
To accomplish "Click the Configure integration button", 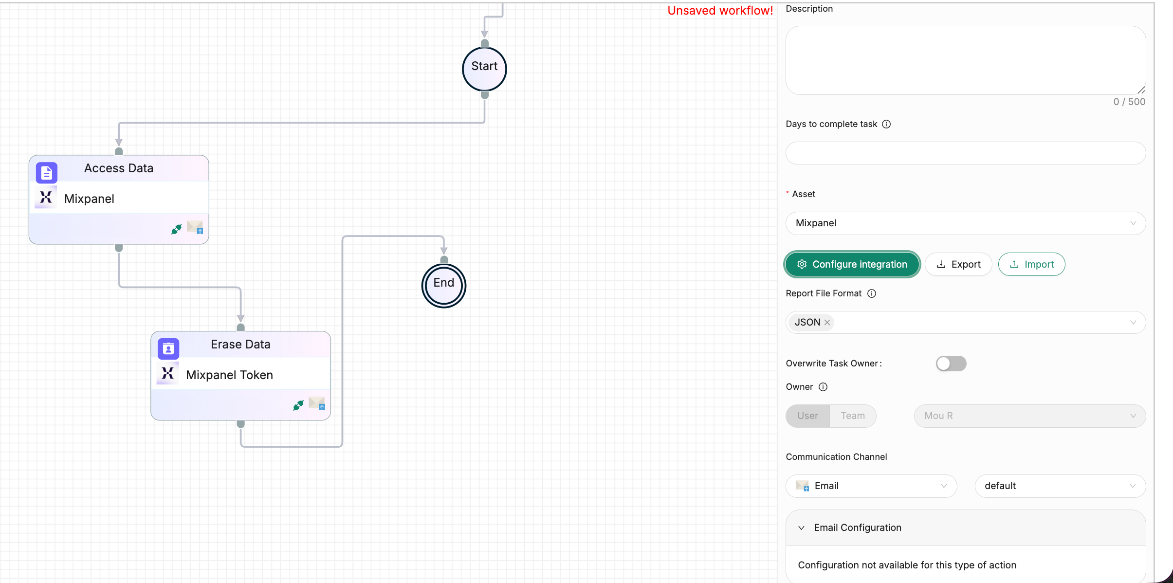I will pos(852,264).
